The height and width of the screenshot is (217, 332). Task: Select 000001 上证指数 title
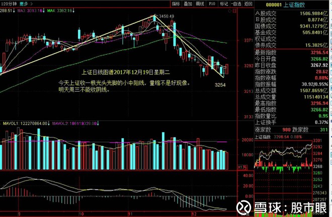285,5
